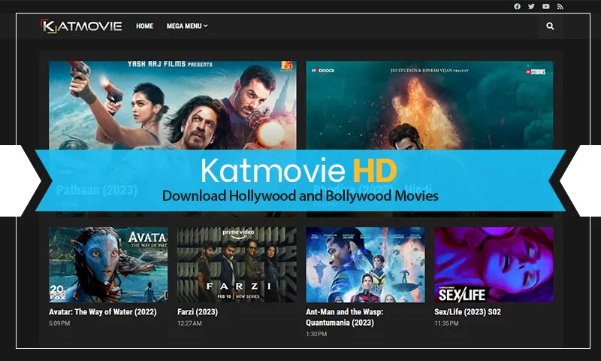The height and width of the screenshot is (361, 601).
Task: Click Avatar: The Way of Water title
Action: point(103,312)
